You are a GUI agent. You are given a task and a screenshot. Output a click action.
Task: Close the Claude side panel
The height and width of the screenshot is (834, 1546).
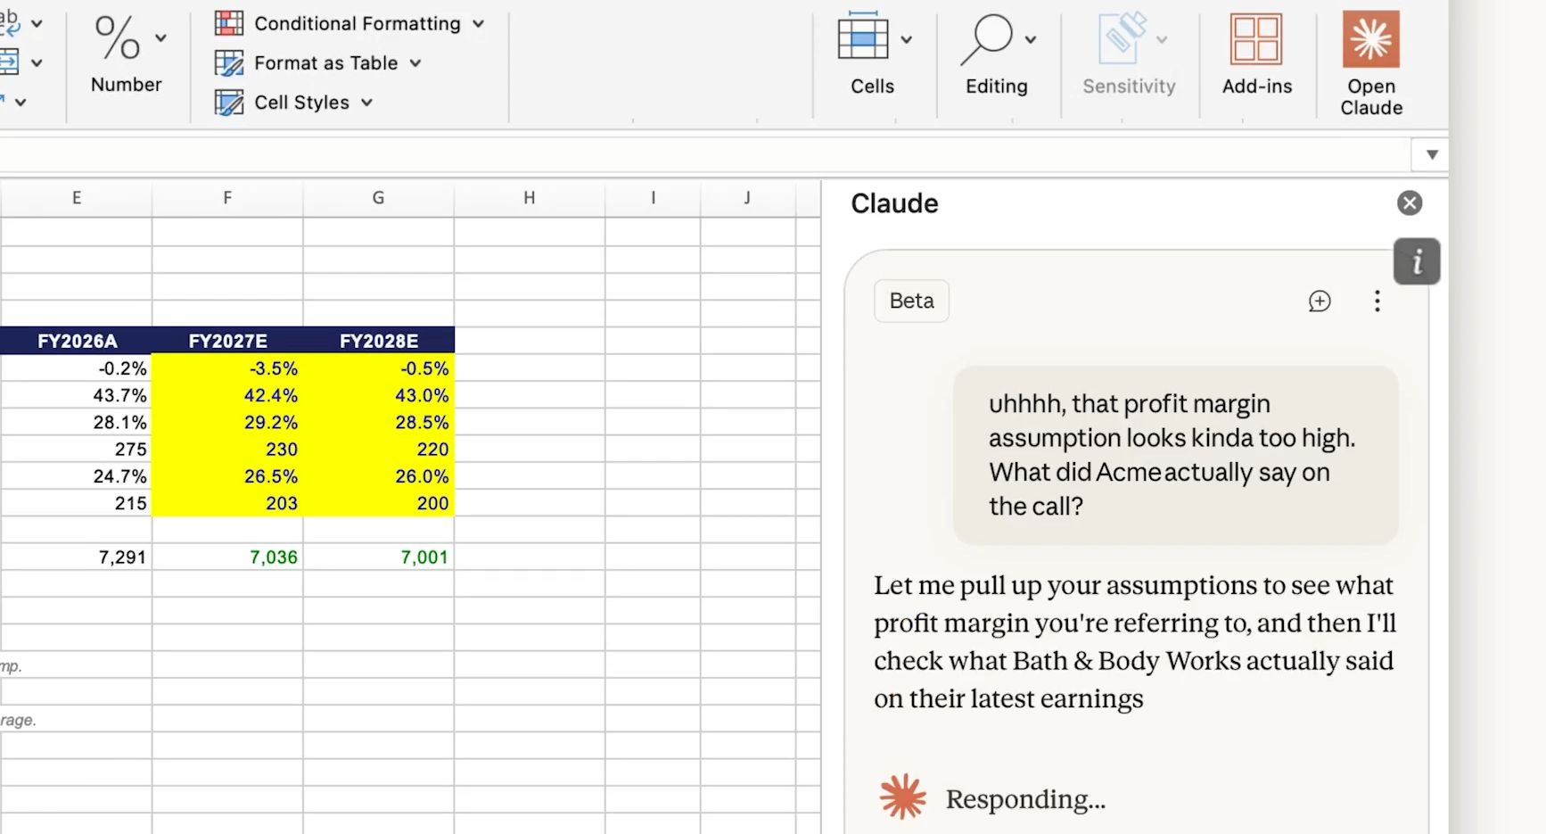(x=1410, y=203)
